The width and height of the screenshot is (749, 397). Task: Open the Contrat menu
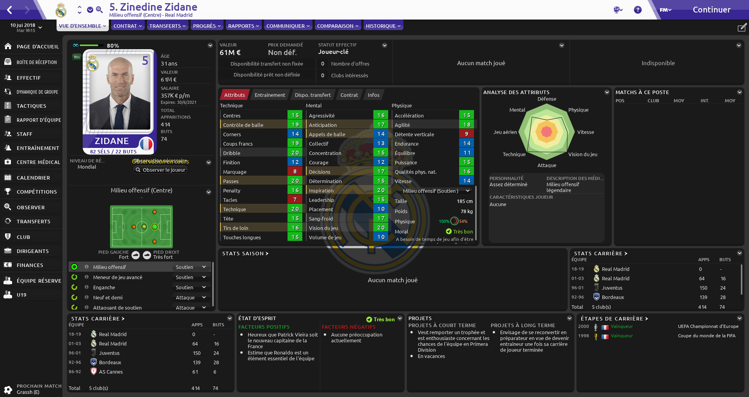click(x=128, y=26)
